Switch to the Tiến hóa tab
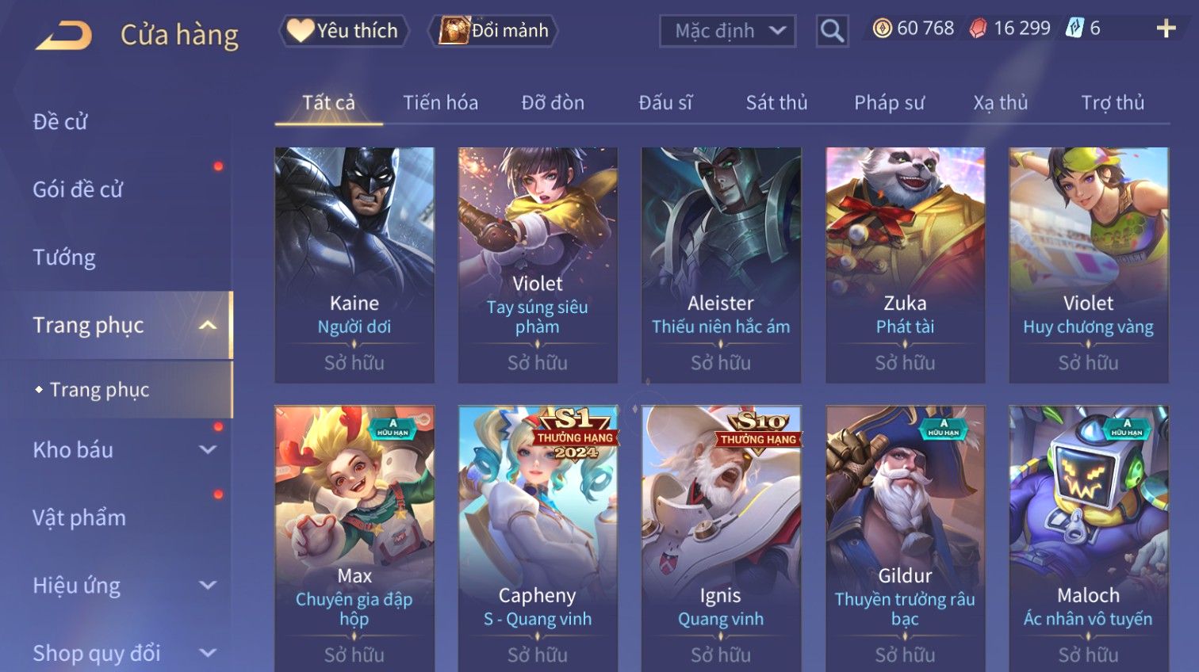 coord(440,103)
